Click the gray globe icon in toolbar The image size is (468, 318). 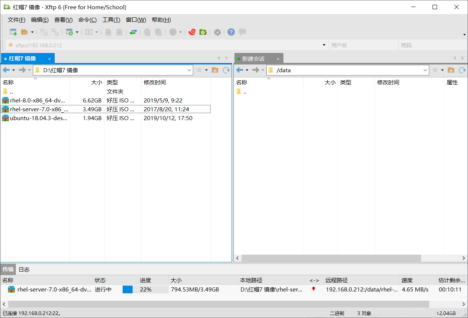click(x=173, y=32)
